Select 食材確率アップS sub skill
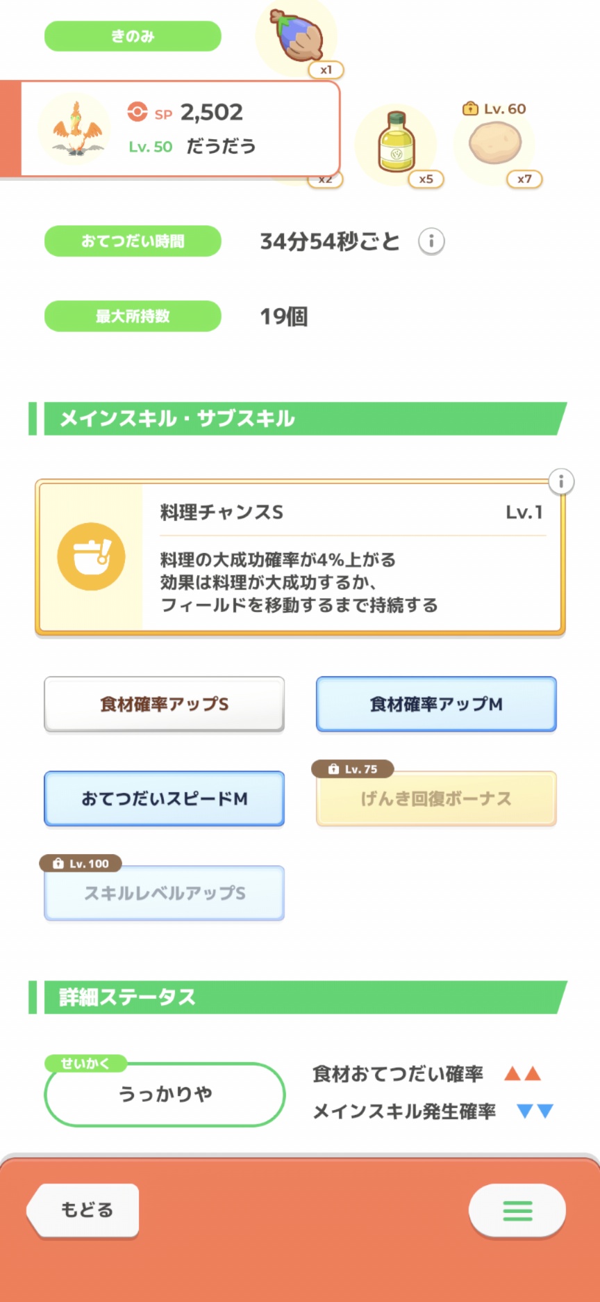The width and height of the screenshot is (600, 1302). click(x=165, y=704)
